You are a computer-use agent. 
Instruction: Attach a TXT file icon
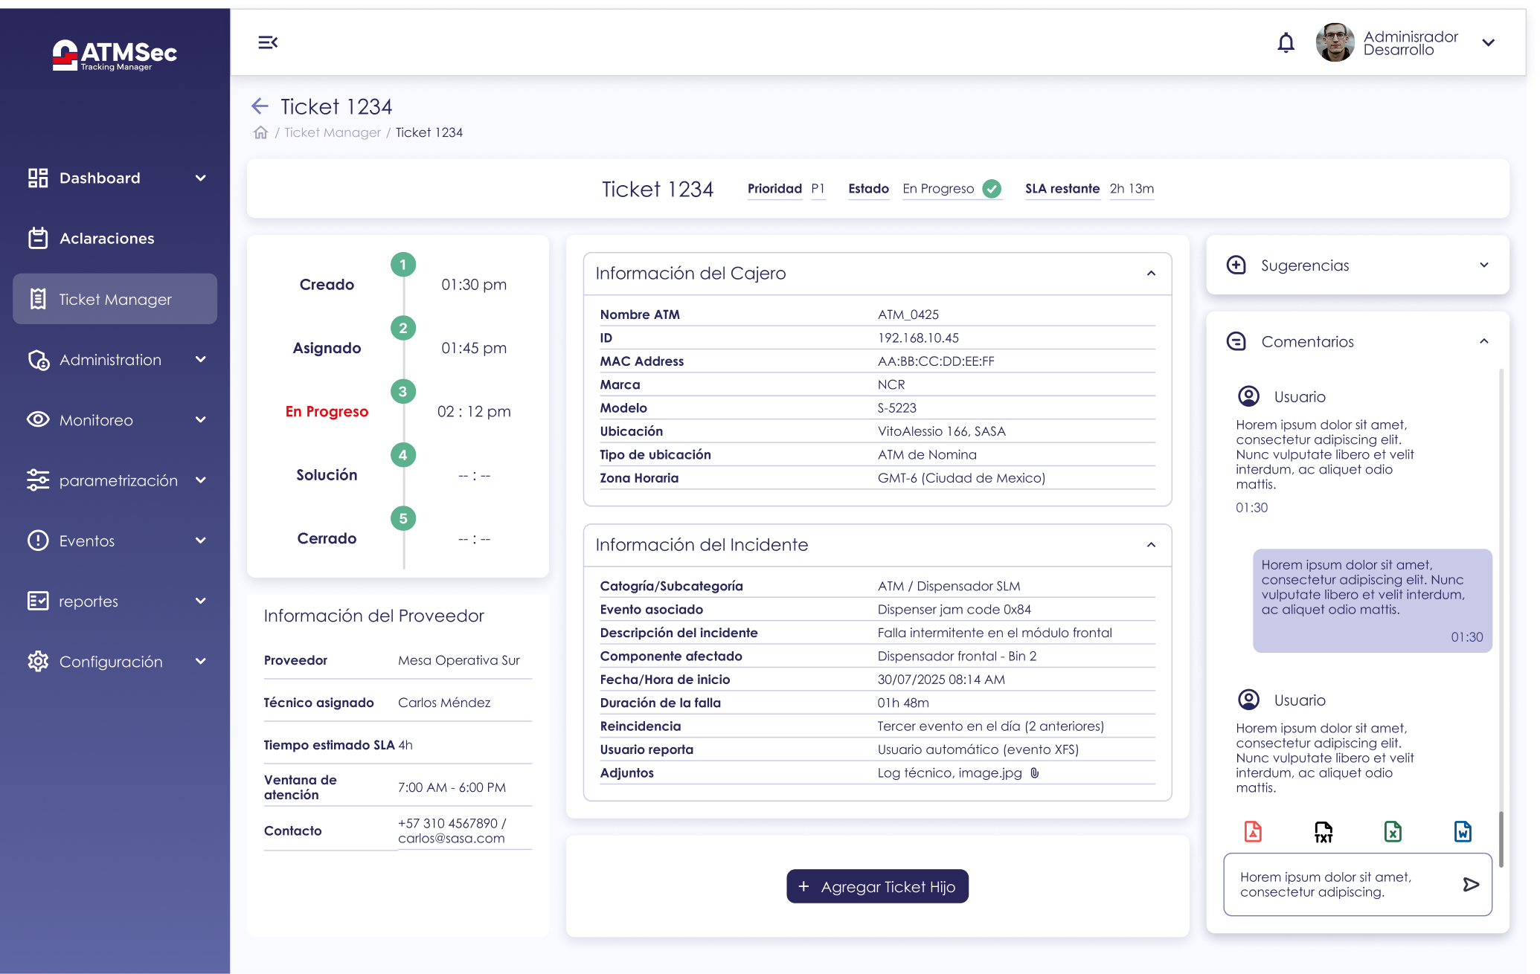(1324, 832)
